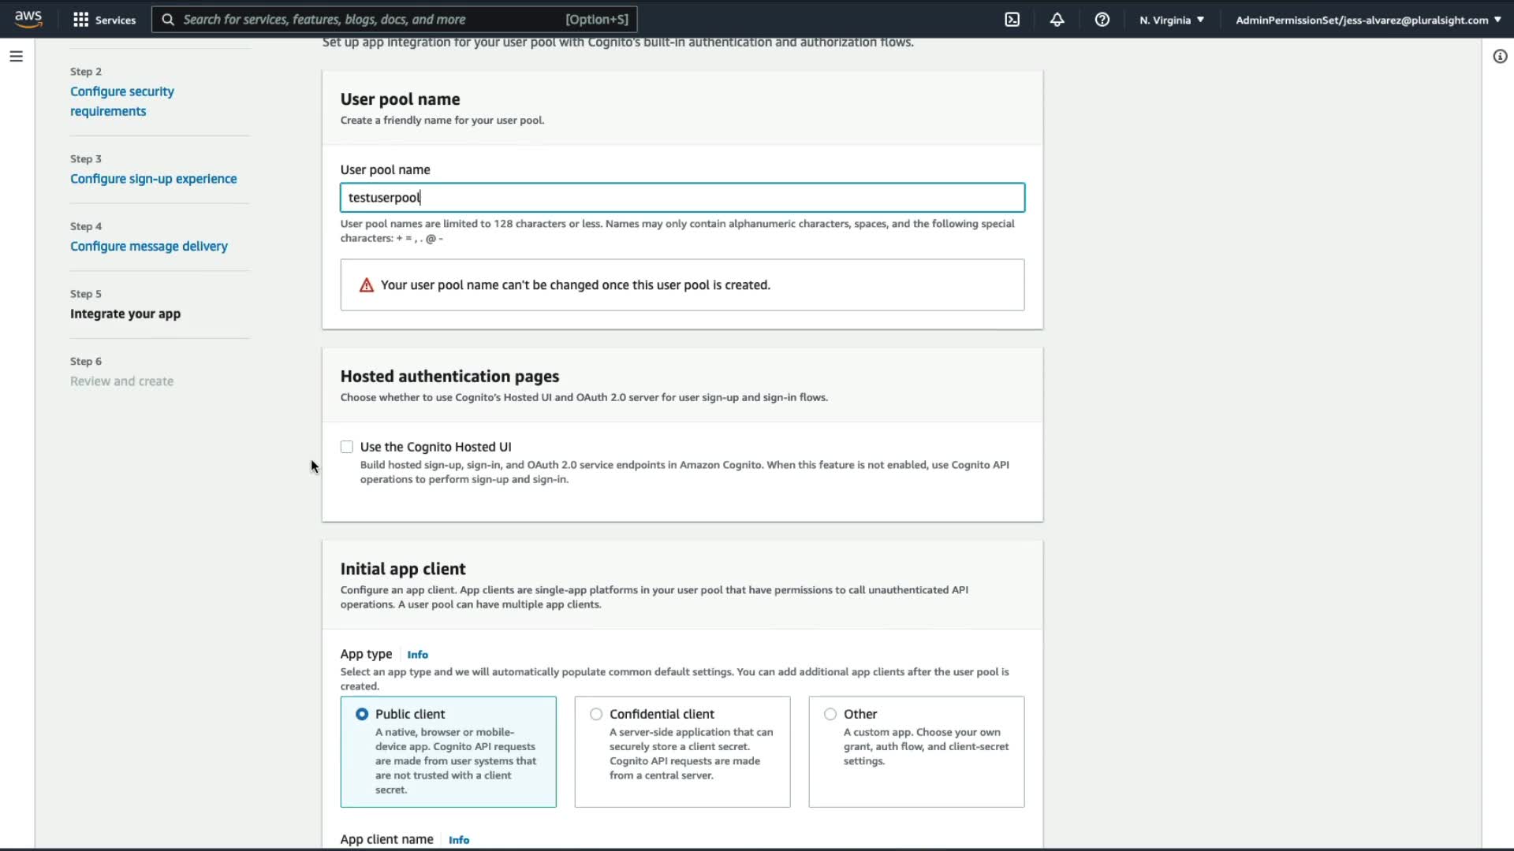
Task: Open the help question mark menu
Action: 1102,20
